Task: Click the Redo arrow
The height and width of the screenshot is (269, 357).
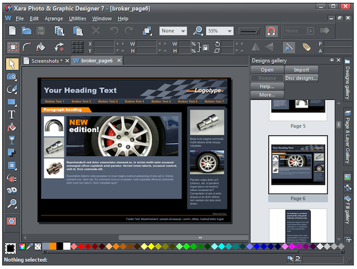Action: [129, 30]
